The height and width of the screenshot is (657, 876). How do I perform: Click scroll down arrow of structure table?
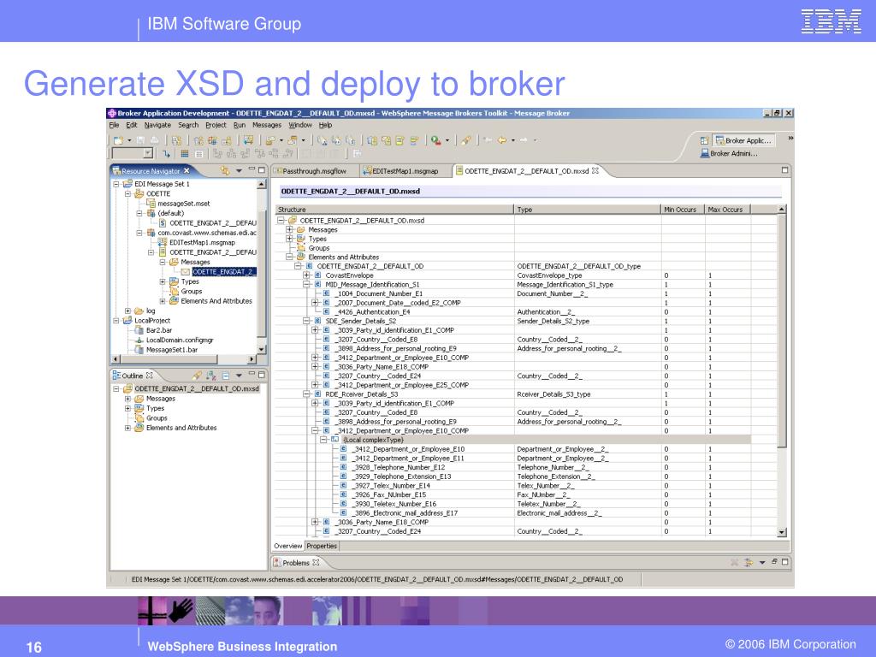tap(782, 532)
